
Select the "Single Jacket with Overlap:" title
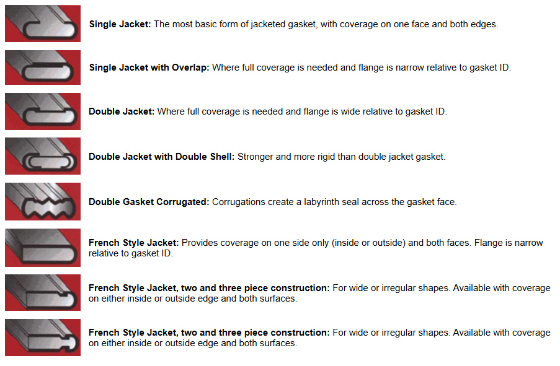[149, 68]
